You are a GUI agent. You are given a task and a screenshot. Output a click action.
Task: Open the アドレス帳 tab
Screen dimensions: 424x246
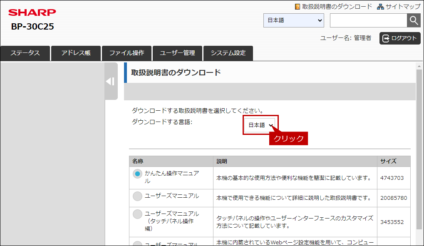[76, 53]
